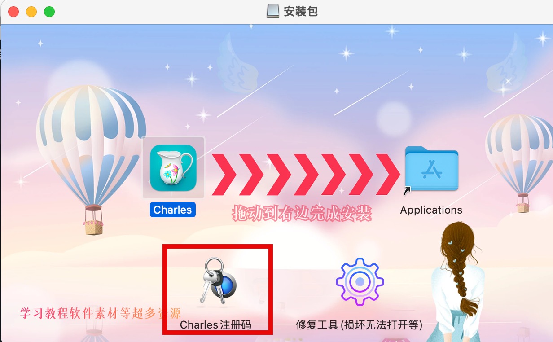Screen dimensions: 553x342
Task: Select the Charles pitcher app icon
Action: point(173,167)
